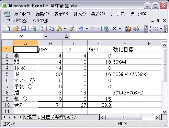Click the Select All corner box
Viewport: 169px width, 128px height.
point(8,43)
